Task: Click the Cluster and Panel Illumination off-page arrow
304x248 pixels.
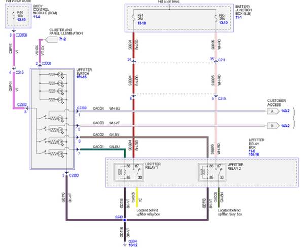Action: click(51, 40)
